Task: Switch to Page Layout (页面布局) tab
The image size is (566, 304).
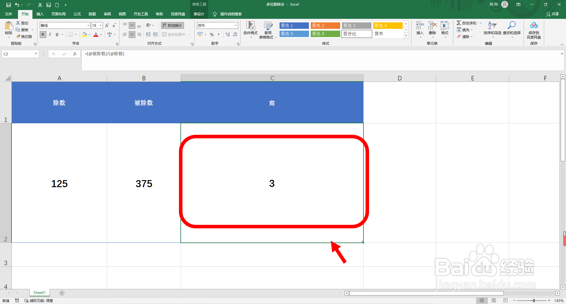Action: [x=58, y=14]
